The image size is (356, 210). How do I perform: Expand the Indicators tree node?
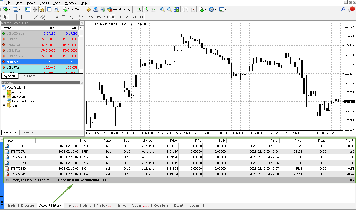click(4, 97)
